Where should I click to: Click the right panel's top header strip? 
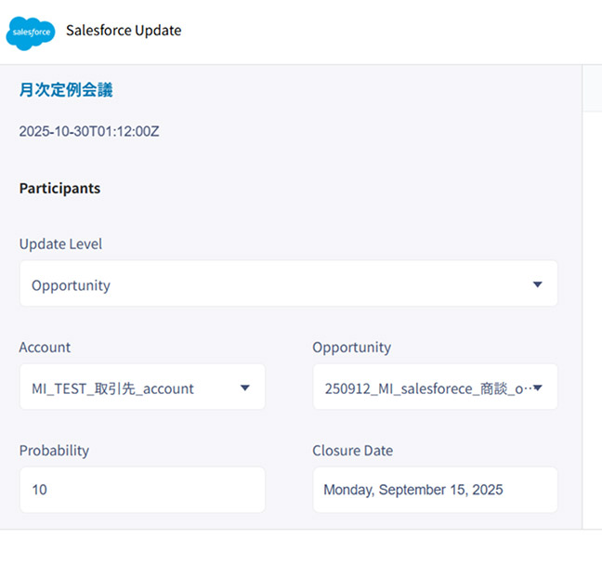(592, 88)
